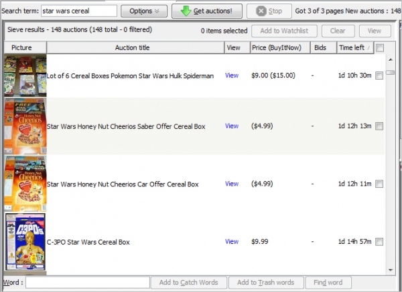Click the Stop button
This screenshot has height=292, width=402.
(x=269, y=11)
